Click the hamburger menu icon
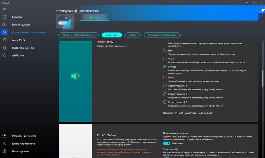265x158 pixels. (x=4, y=9)
